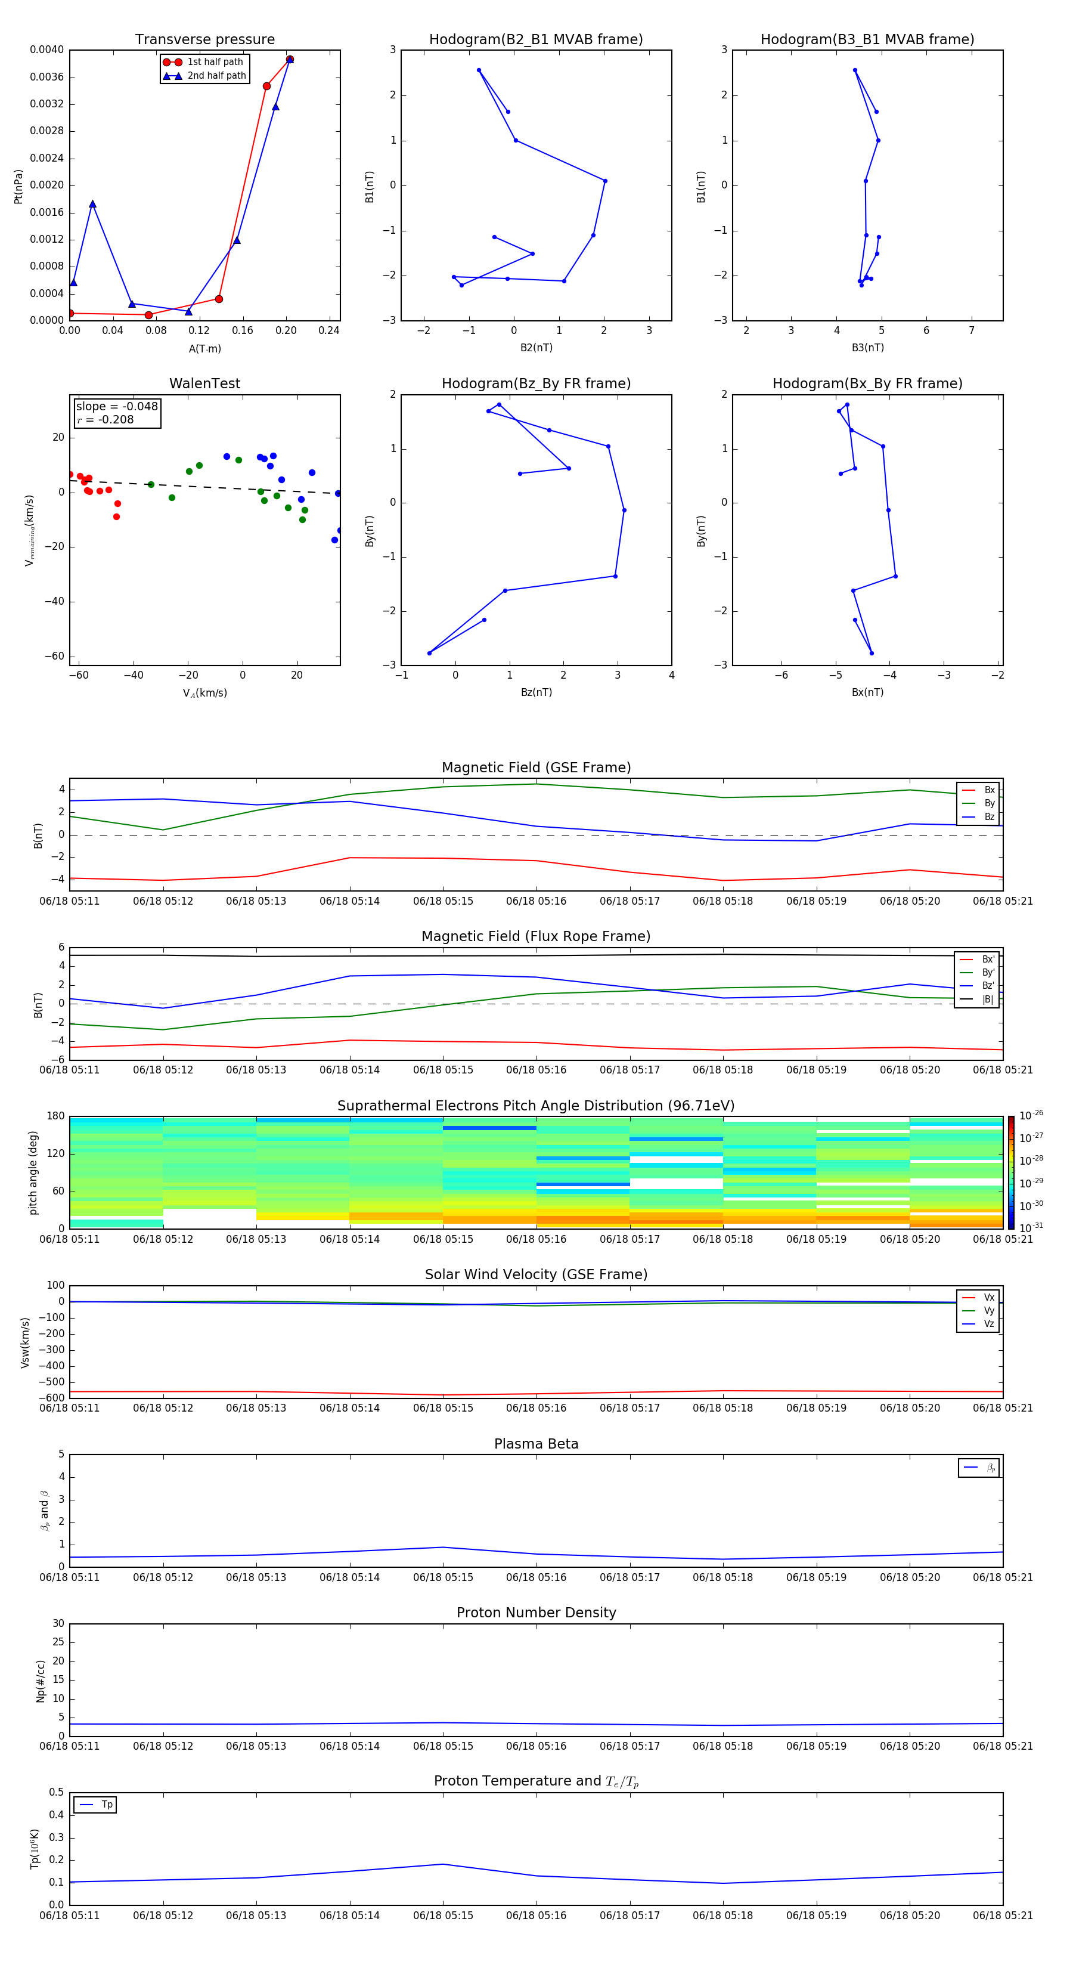Click the "Bz(nT)" x-axis label of FR hodogram
The height and width of the screenshot is (1968, 1073).
[x=536, y=692]
